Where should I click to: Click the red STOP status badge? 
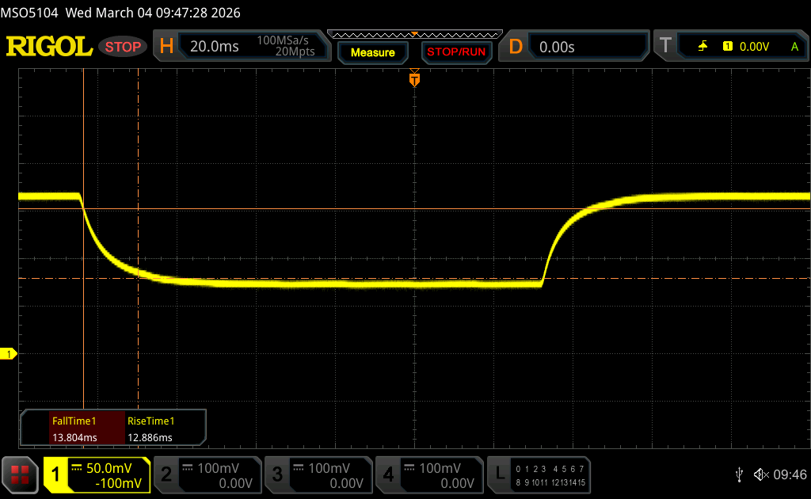tap(124, 47)
